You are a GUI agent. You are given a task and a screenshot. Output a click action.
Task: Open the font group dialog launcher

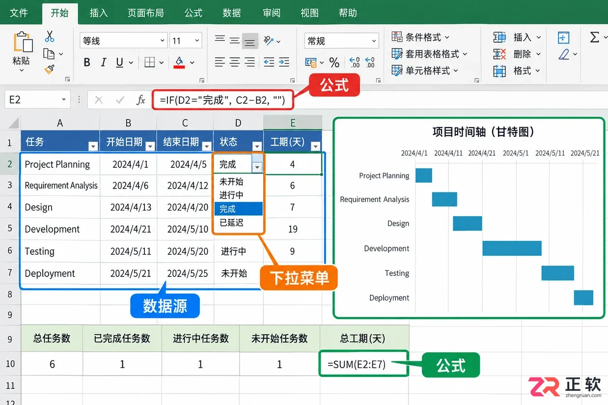pyautogui.click(x=202, y=80)
